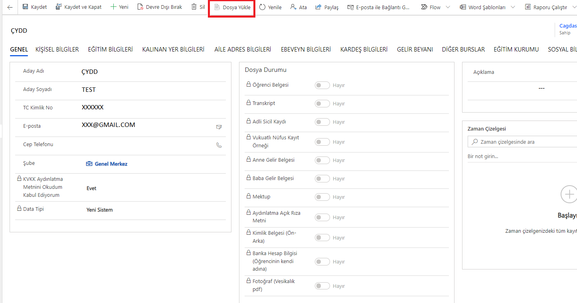Click Kaydet ve Kapat toolbar icon
Screen dimensions: 577x303
tap(59, 7)
